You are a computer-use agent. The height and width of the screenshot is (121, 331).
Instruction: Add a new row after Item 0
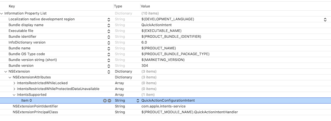[105, 101]
